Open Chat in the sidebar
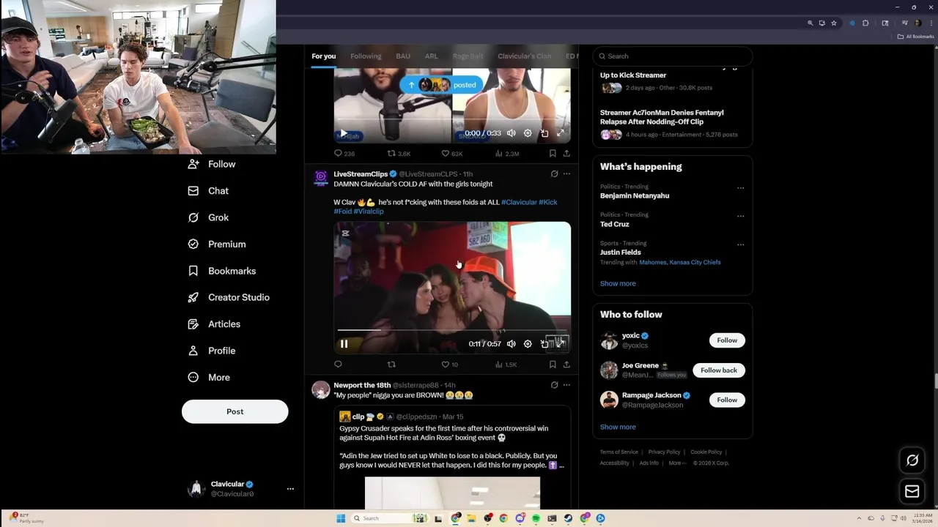Image resolution: width=938 pixels, height=527 pixels. click(208, 190)
